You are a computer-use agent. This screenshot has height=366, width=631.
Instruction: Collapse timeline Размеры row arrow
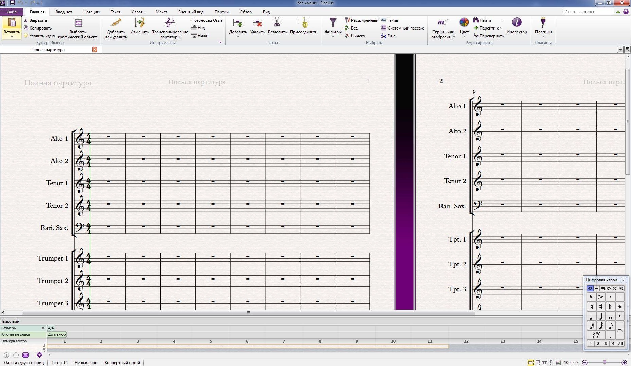[43, 328]
